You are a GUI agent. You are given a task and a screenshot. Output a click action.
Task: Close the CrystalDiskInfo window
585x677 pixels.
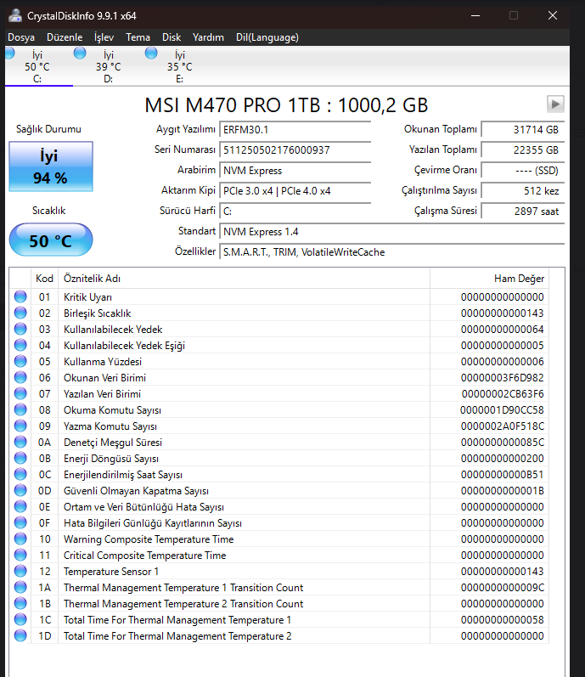tap(553, 15)
